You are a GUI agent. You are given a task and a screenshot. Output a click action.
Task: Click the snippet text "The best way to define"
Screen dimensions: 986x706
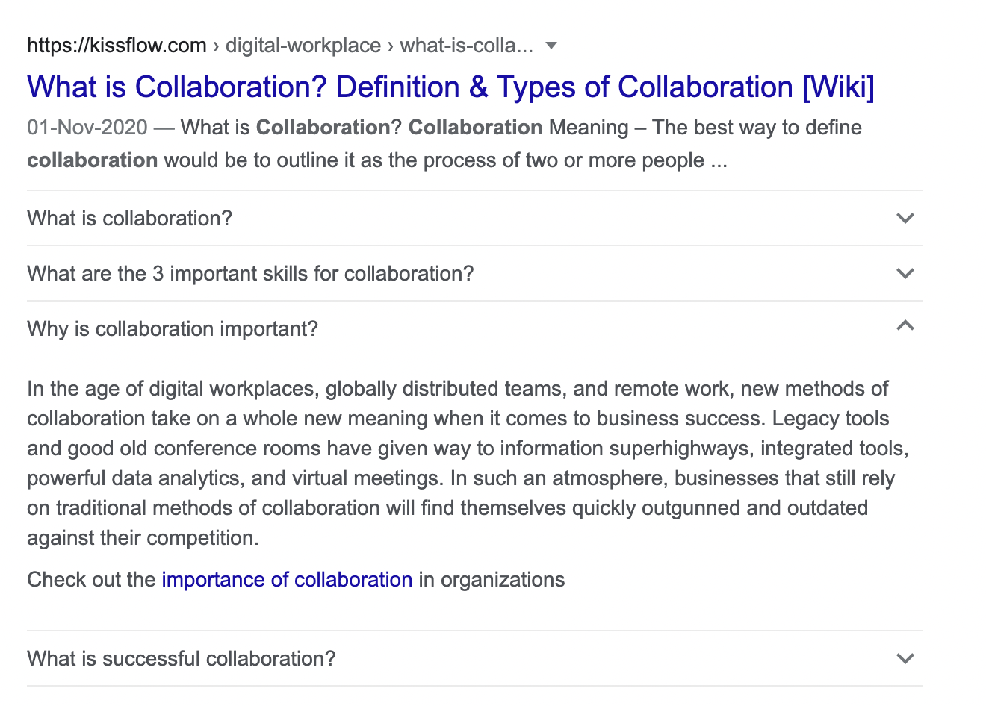point(757,128)
